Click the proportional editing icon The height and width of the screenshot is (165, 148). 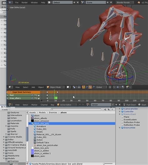click(x=110, y=87)
